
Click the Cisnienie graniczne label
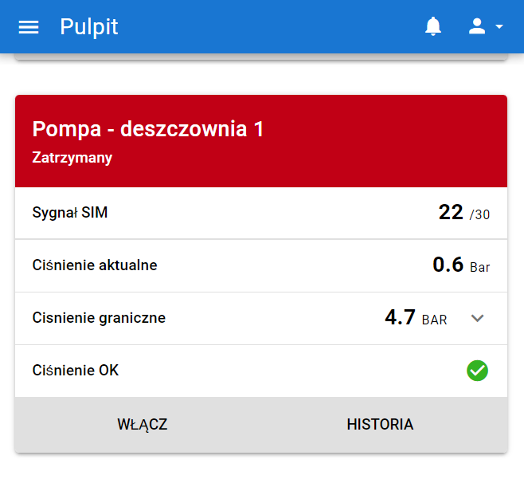coord(99,318)
